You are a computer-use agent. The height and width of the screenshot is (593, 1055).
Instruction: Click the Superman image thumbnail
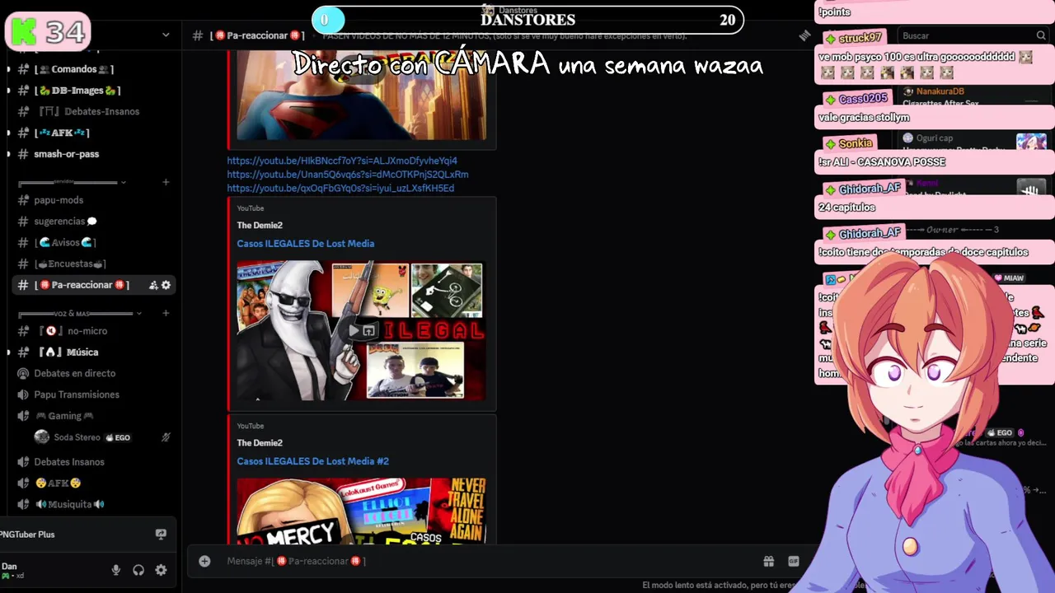pyautogui.click(x=361, y=95)
